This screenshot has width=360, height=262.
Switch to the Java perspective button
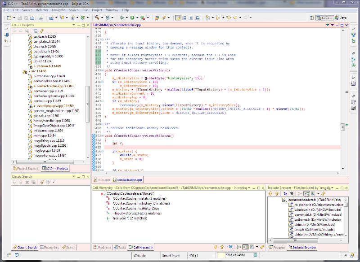coord(341,17)
